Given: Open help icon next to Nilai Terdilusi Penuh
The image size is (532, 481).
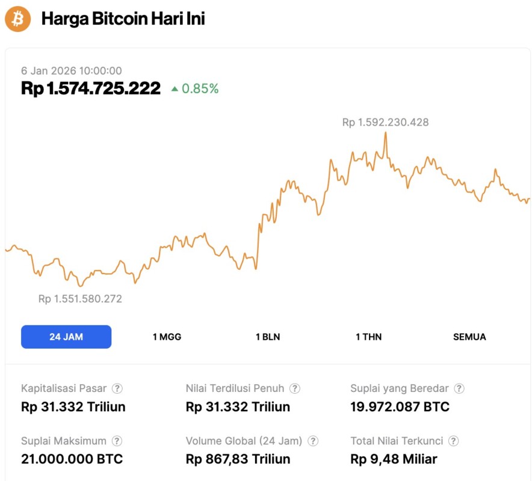Looking at the screenshot, I should pyautogui.click(x=295, y=389).
